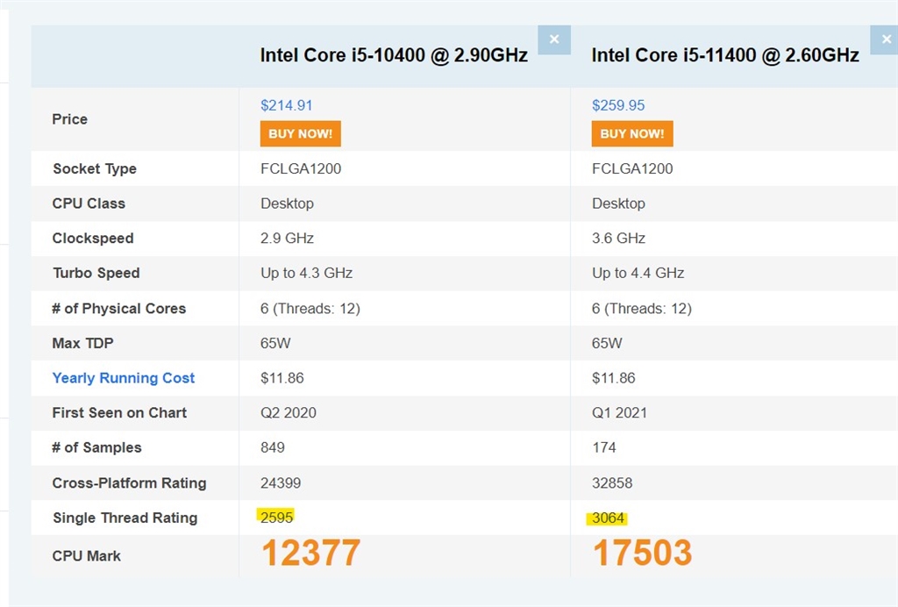This screenshot has height=607, width=898.
Task: Open the $259.95 price link
Action: click(618, 105)
